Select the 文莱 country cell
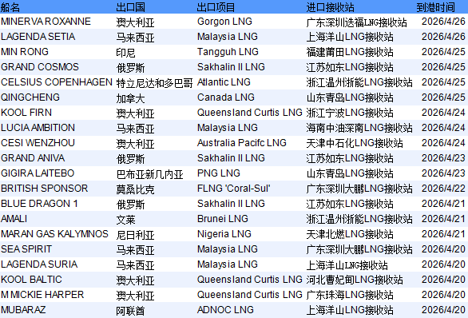Screen dimensions: 468x318 click(125, 220)
